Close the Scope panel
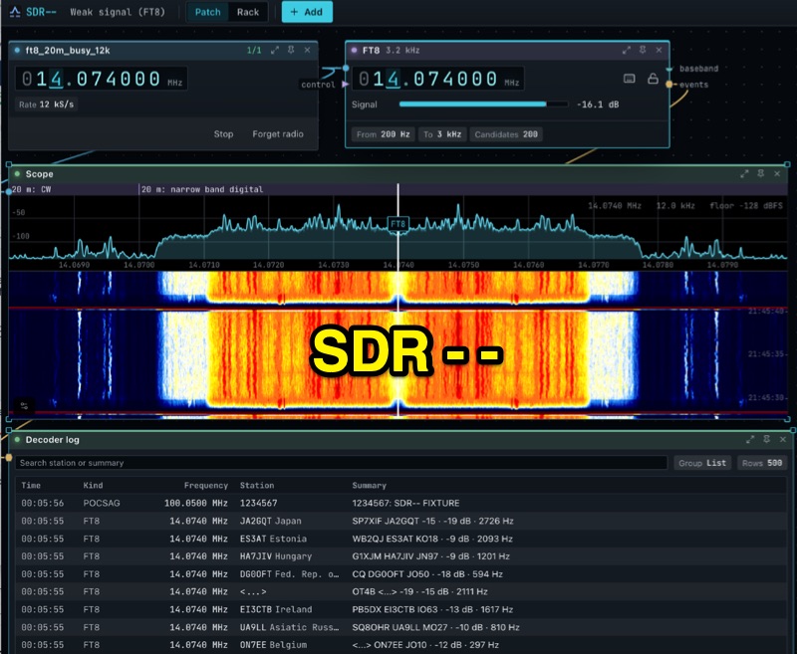797x654 pixels. [x=777, y=173]
